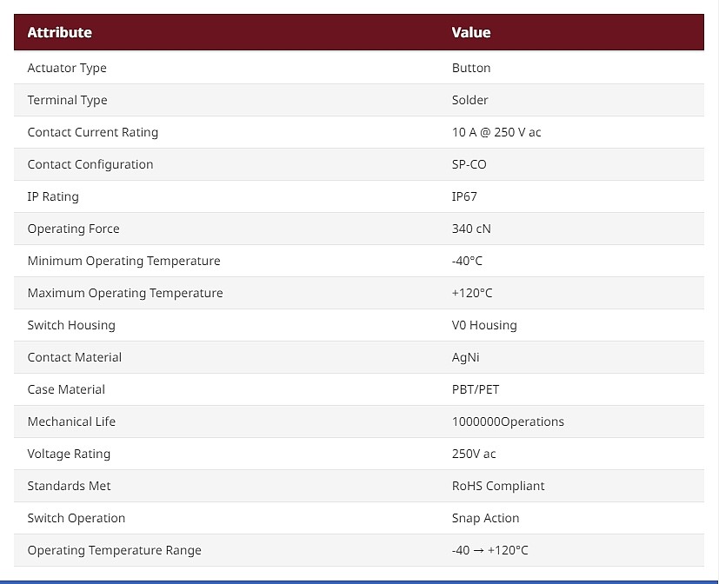
Task: Click the IP Rating label
Action: [x=53, y=196]
